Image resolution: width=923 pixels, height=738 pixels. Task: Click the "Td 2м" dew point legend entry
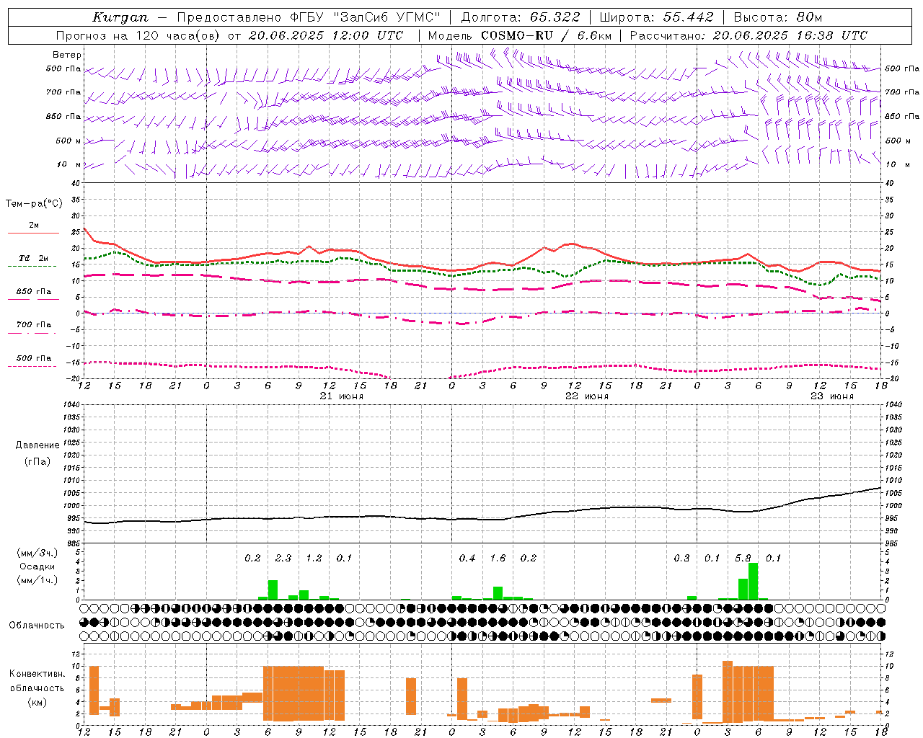34,258
